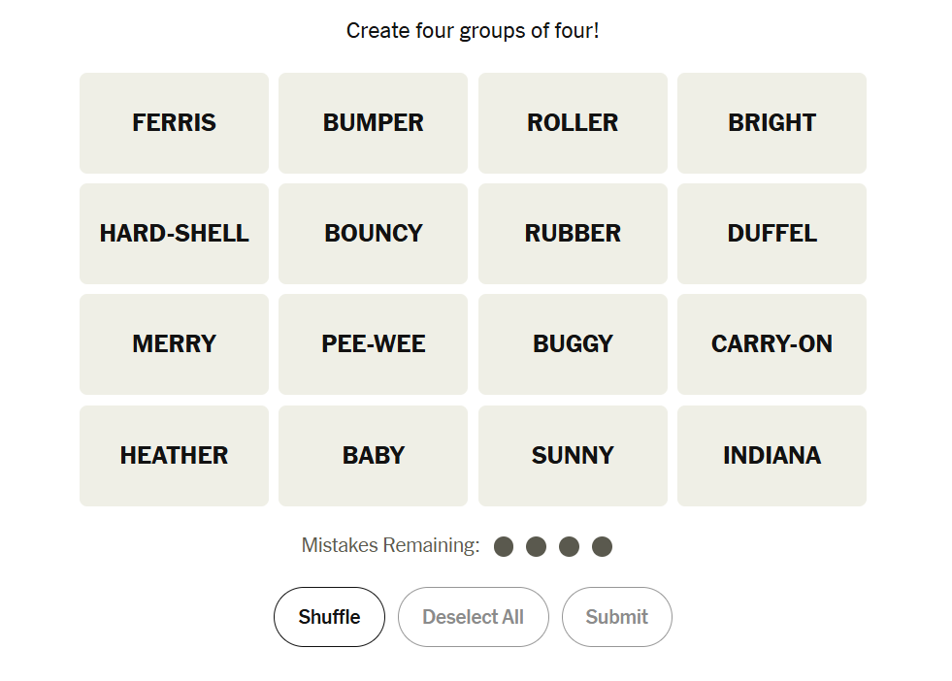Choose the BRIGHT word tile
This screenshot has width=952, height=681.
[771, 123]
